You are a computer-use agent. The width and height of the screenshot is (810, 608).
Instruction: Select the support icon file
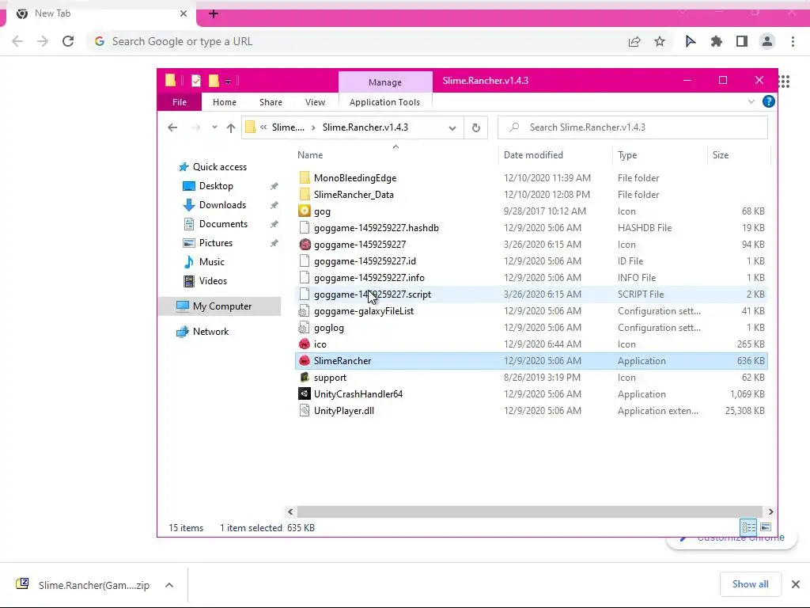pos(305,378)
